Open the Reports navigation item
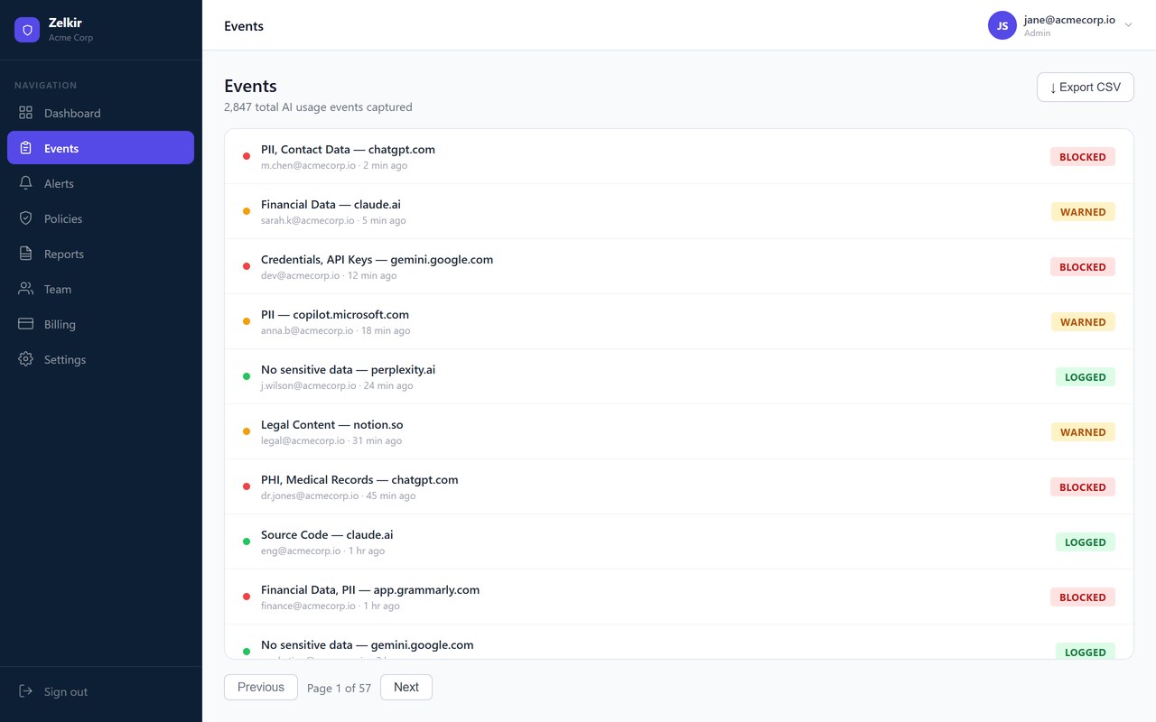 point(64,254)
